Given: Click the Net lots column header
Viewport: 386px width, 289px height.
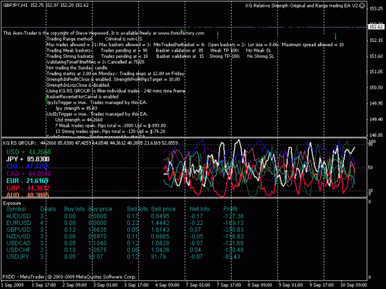Looking at the screenshot, I should pos(199,209).
